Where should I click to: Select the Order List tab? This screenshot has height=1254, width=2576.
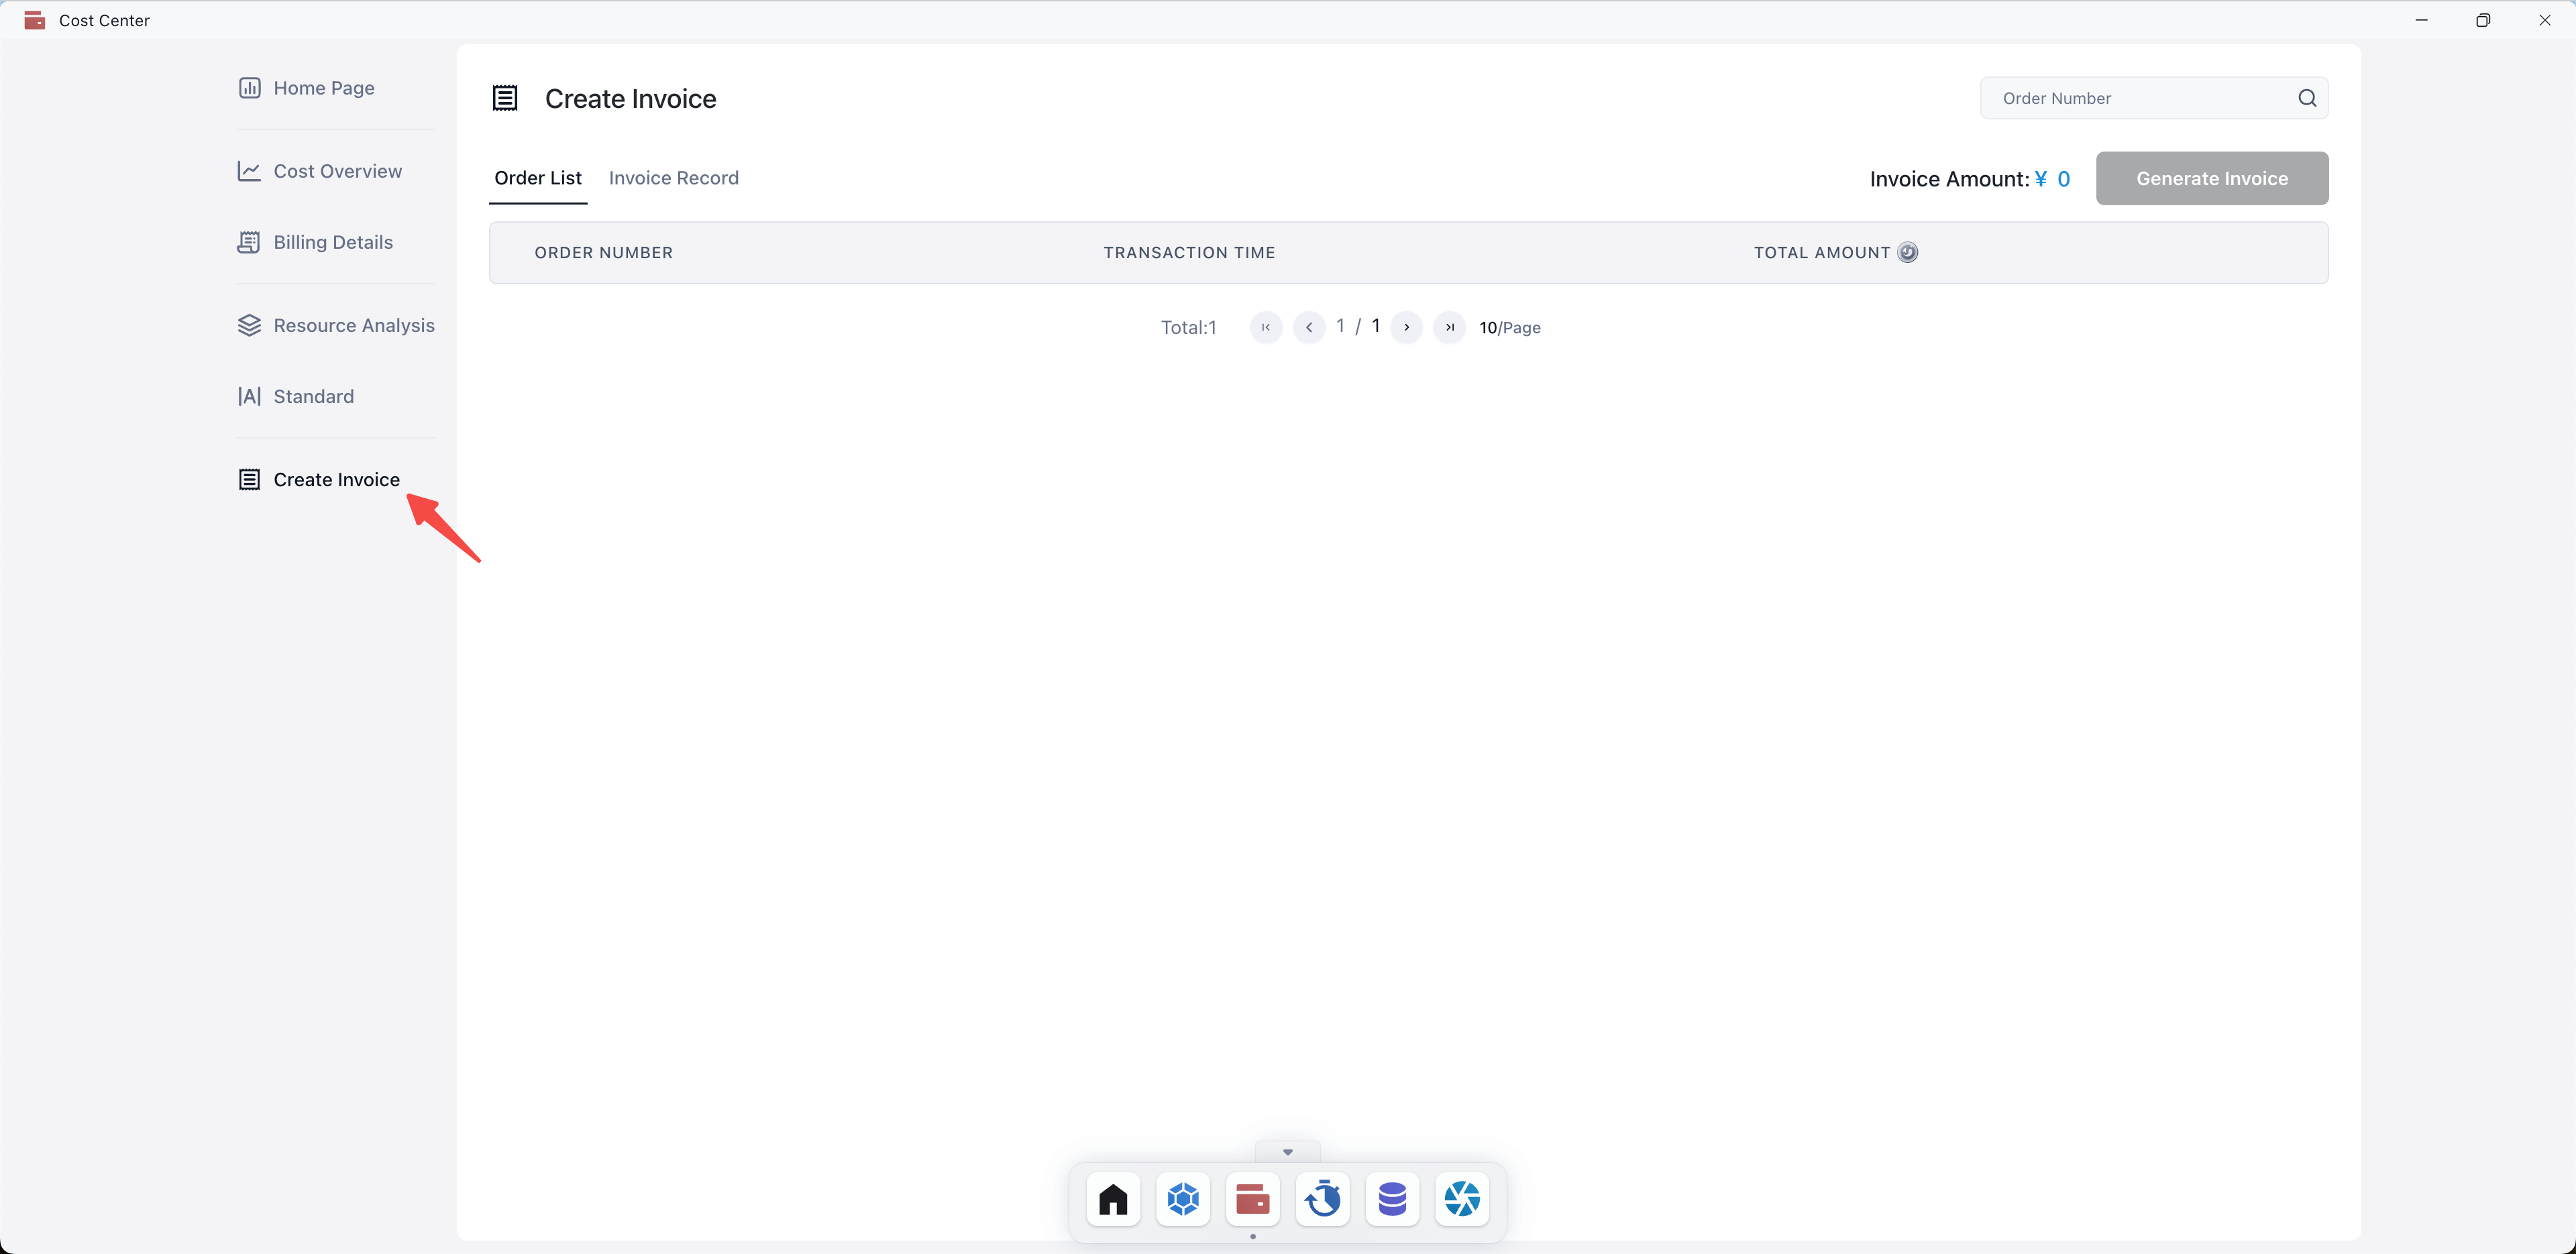tap(537, 178)
